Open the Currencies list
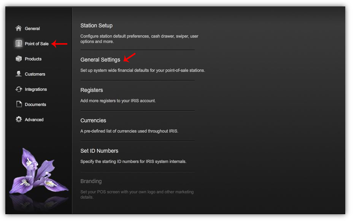 pos(93,120)
